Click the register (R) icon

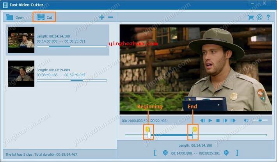[259, 17]
